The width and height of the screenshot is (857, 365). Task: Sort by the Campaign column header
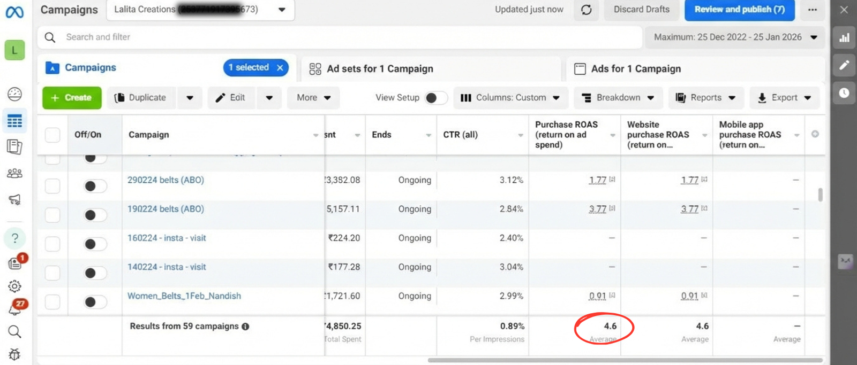click(x=223, y=135)
